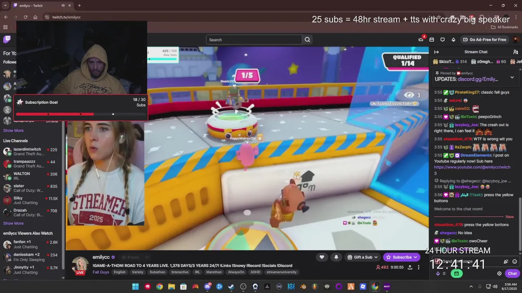The height and width of the screenshot is (293, 522).
Task: Follow the channel with heart button
Action: coord(322,257)
